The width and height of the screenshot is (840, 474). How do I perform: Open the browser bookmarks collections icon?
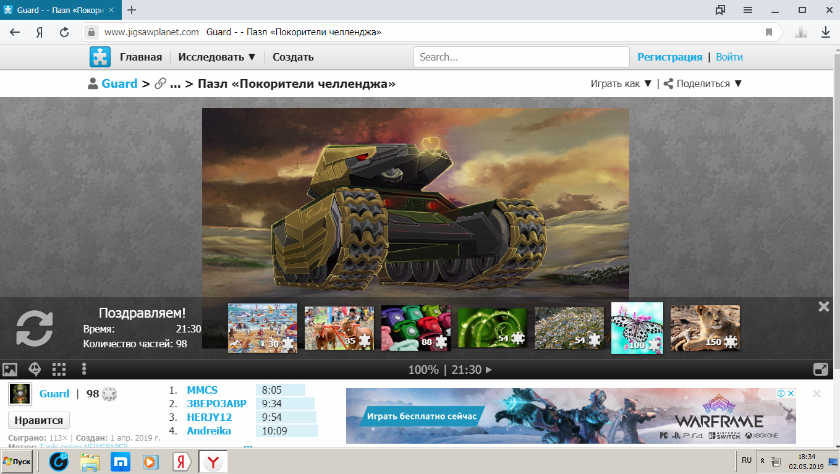720,10
